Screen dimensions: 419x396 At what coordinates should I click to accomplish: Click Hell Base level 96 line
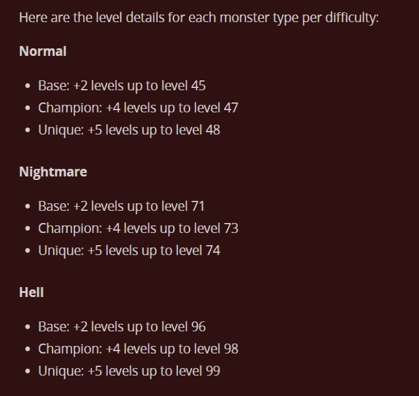tap(122, 327)
